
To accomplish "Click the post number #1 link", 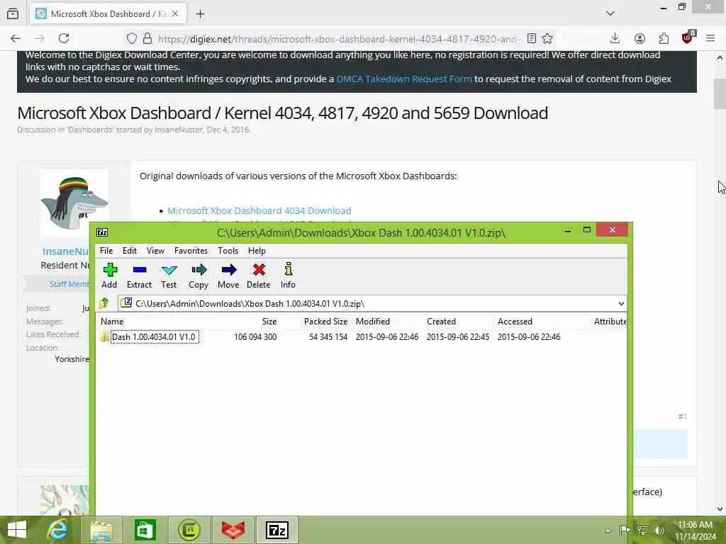I will click(683, 416).
